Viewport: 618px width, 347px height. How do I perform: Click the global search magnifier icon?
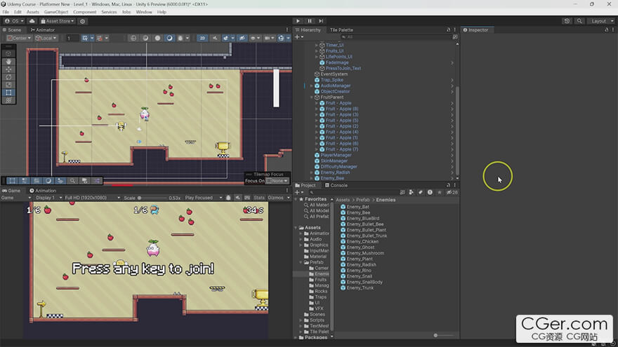coord(579,21)
